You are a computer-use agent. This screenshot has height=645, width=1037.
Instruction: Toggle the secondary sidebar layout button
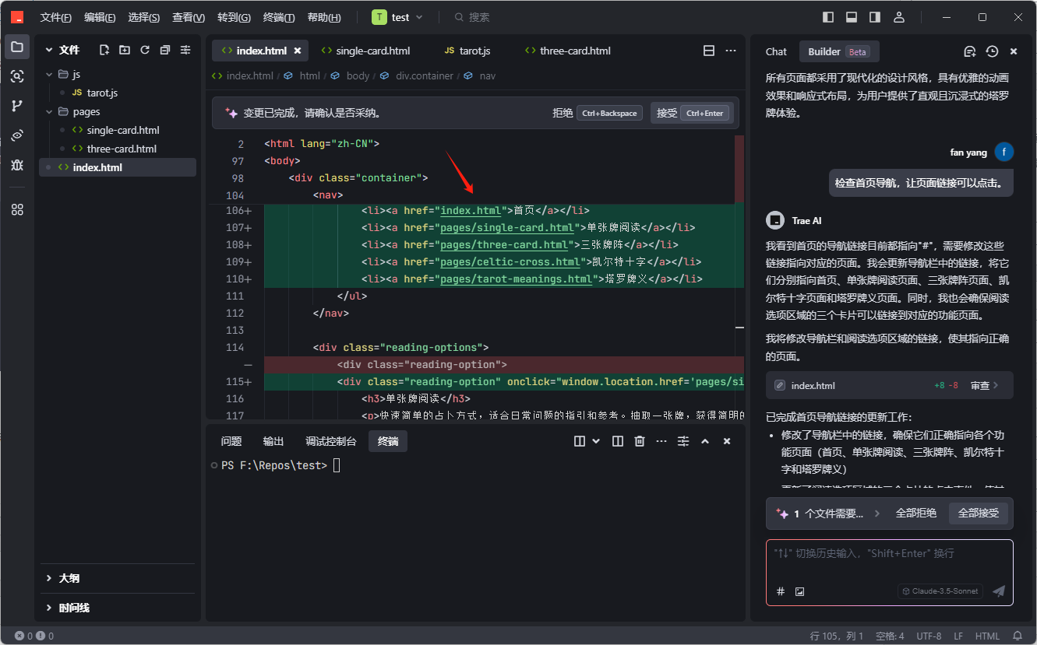875,17
